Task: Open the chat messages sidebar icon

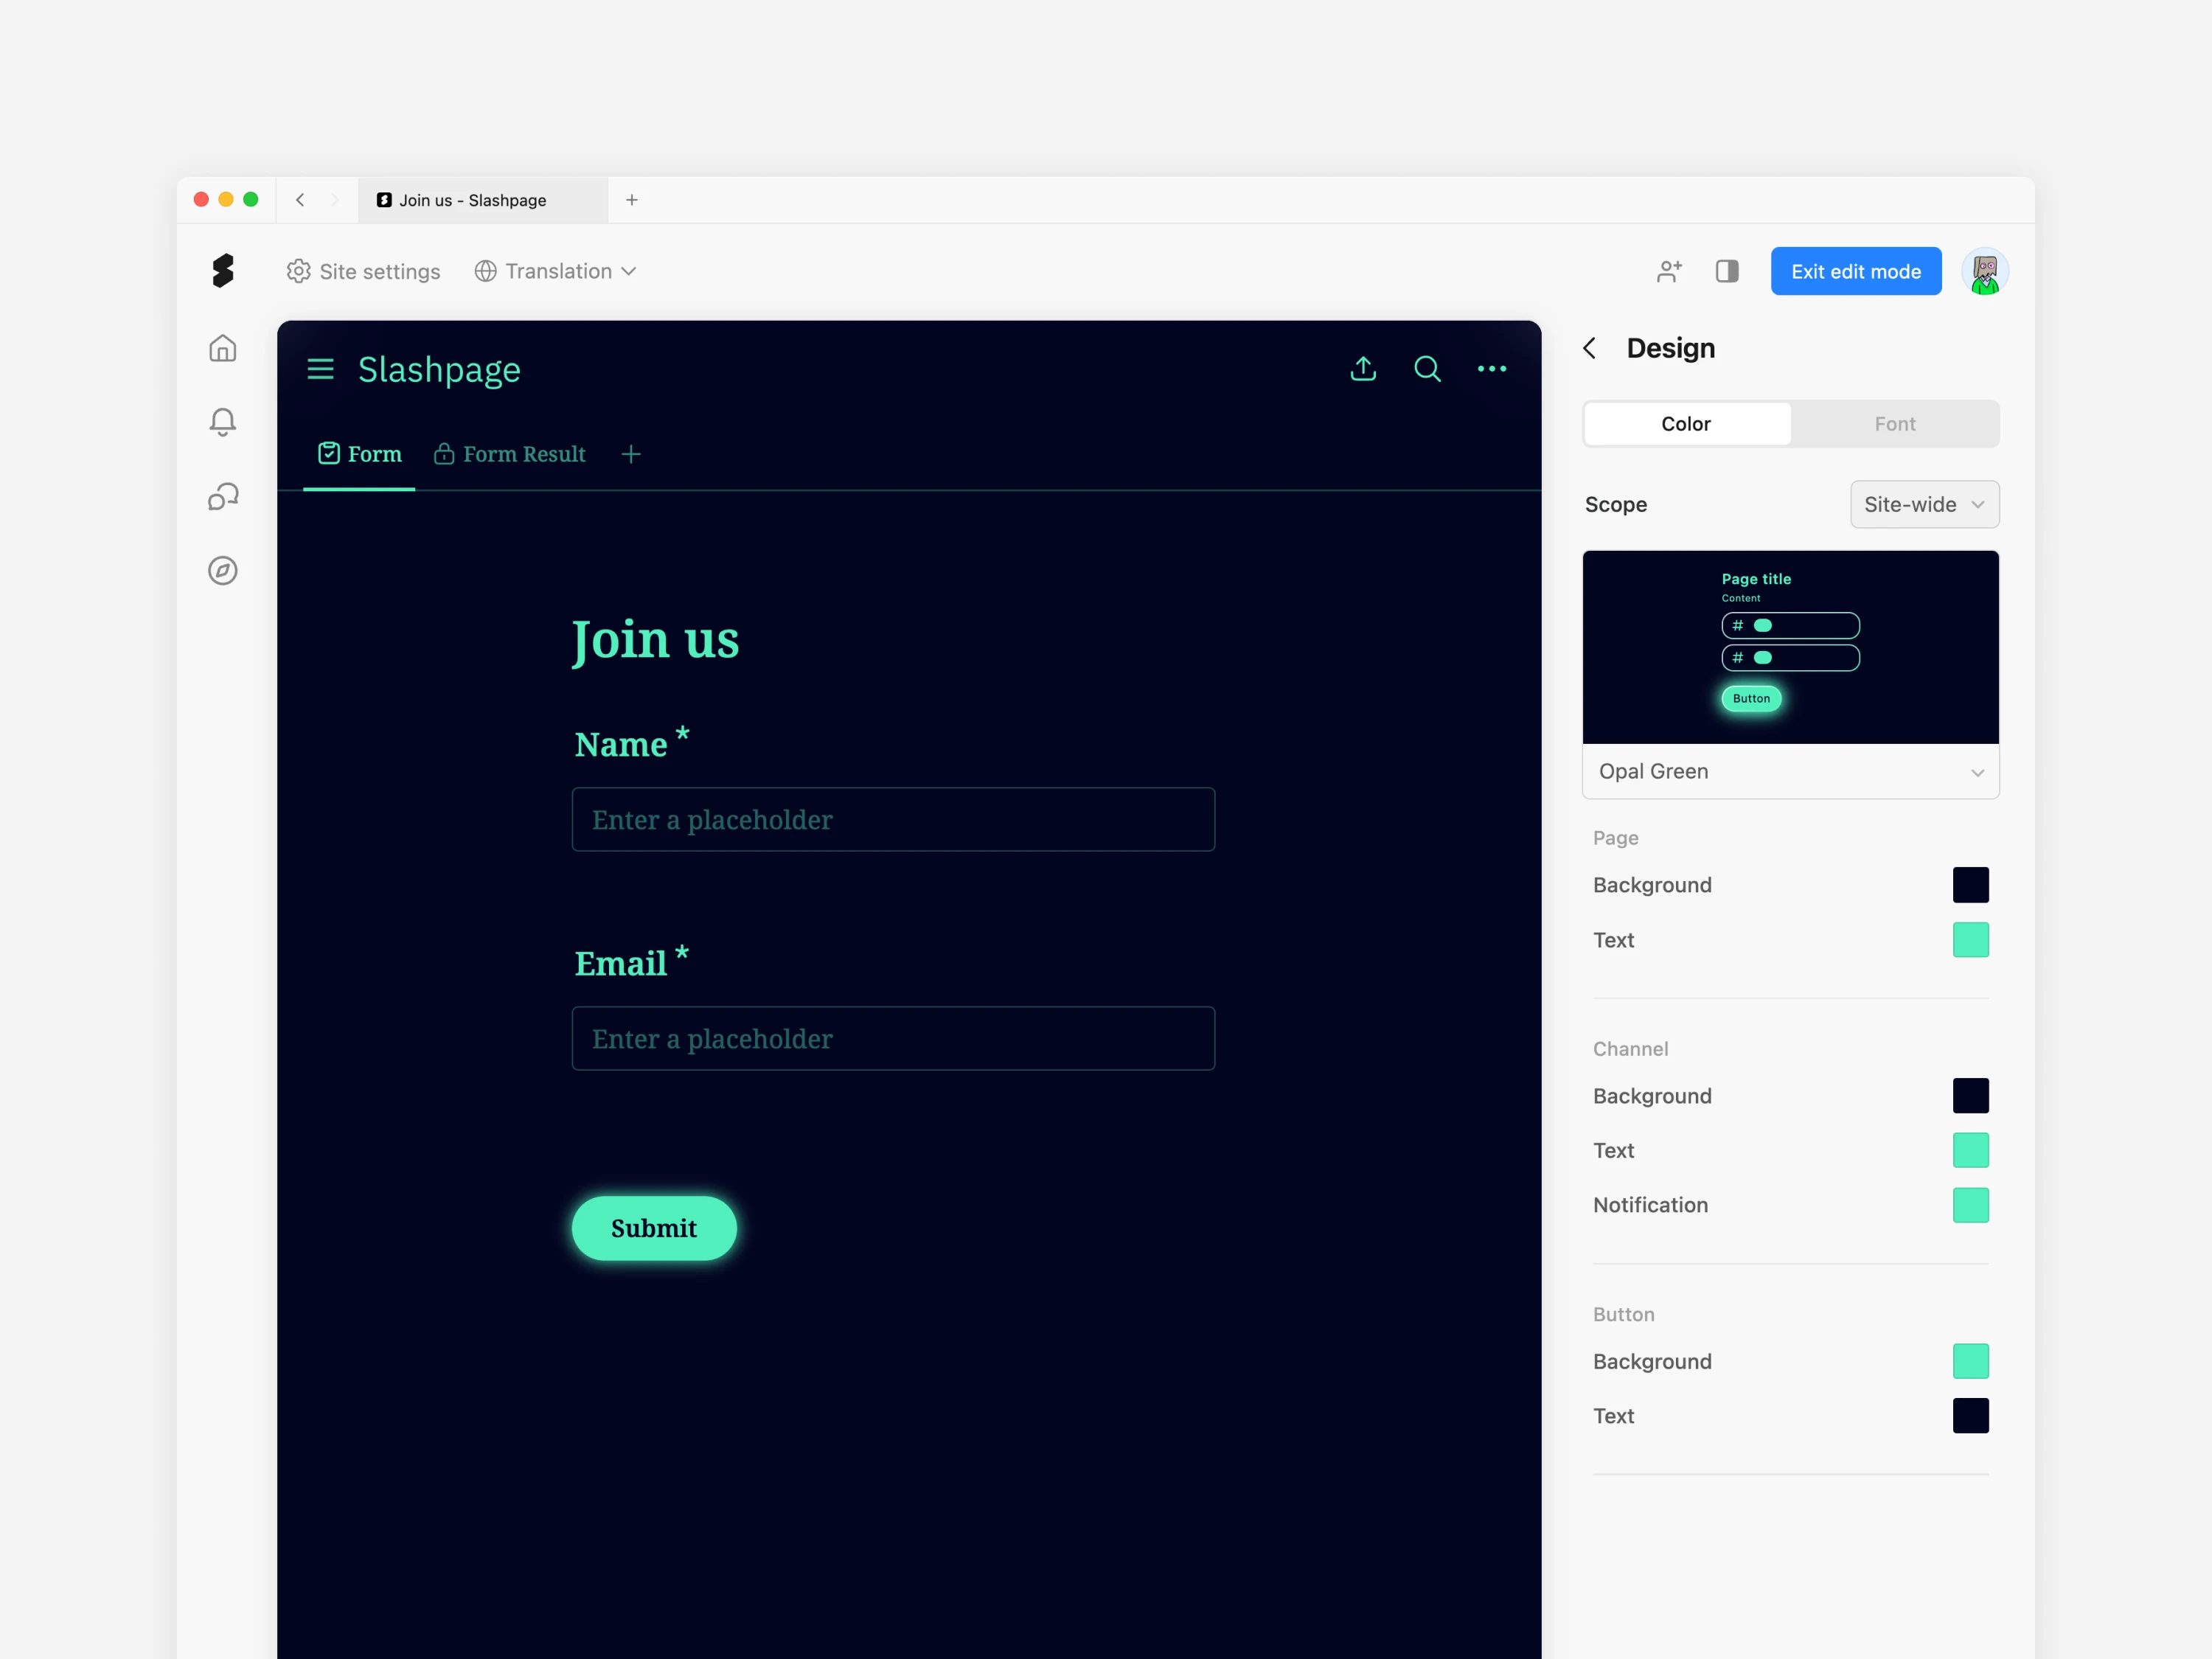Action: (x=223, y=496)
